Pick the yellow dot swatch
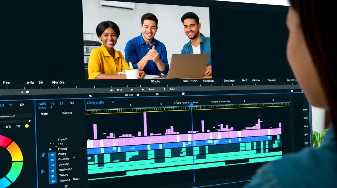 [x=27, y=126]
